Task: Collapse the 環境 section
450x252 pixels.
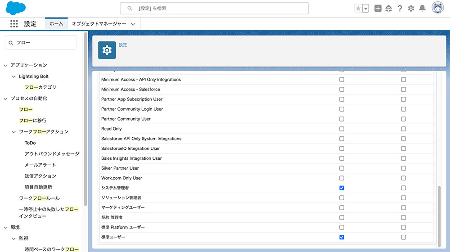Action: tap(5, 228)
